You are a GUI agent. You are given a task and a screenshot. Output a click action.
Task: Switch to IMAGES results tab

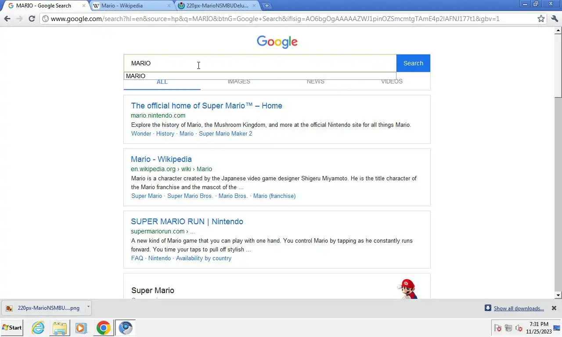[239, 82]
